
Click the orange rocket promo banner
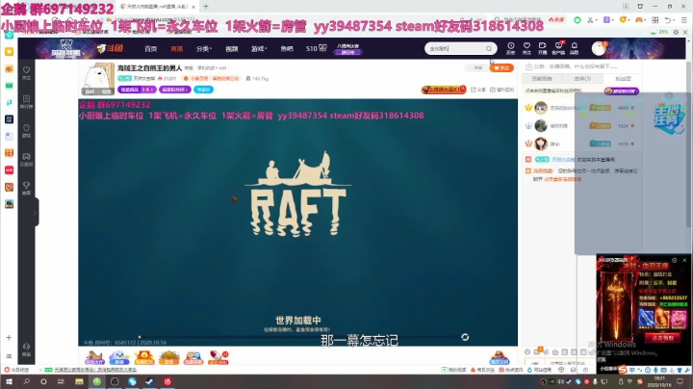click(444, 90)
